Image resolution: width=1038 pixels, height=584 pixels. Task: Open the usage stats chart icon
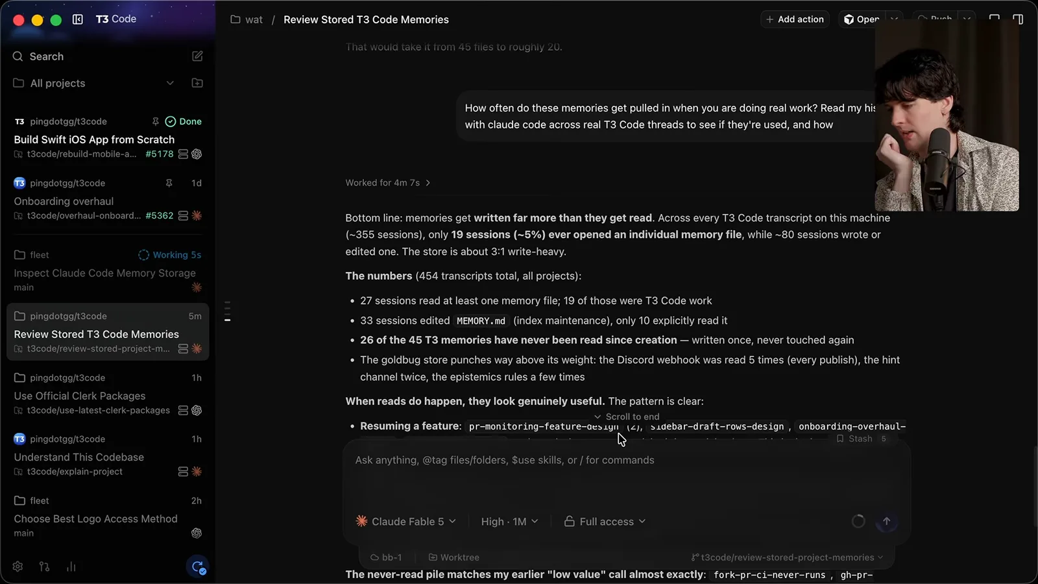[71, 566]
